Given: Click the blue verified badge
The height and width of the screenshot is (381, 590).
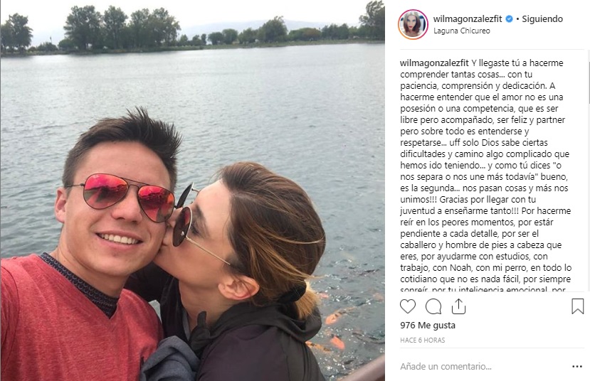Looking at the screenshot, I should pos(509,18).
